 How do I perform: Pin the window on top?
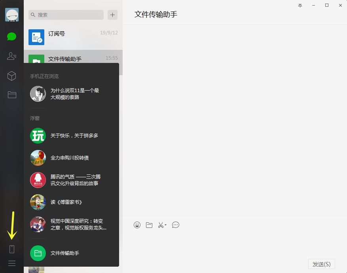point(300,6)
